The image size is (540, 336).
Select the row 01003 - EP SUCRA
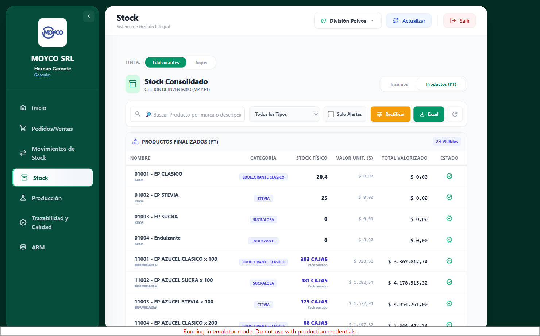click(296, 219)
